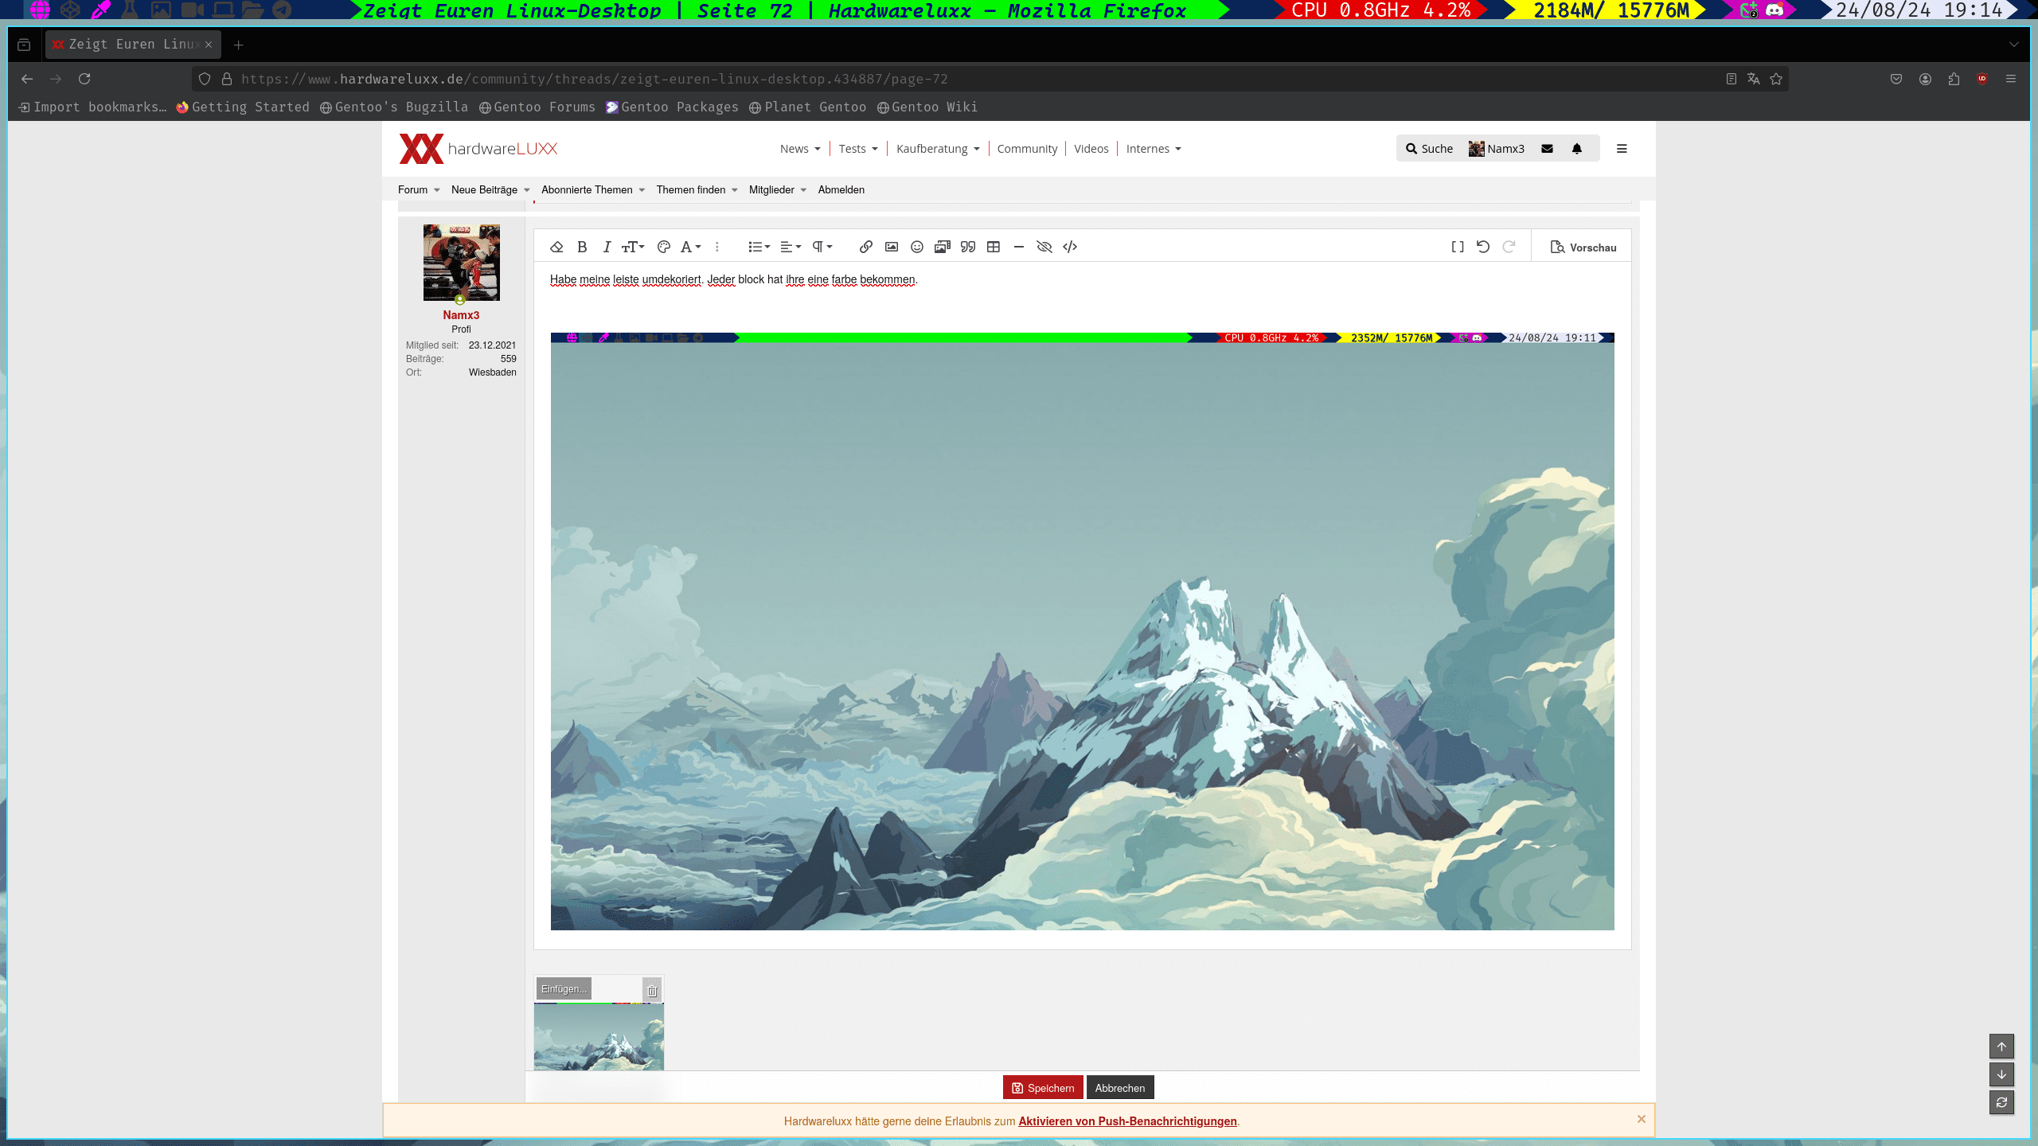The height and width of the screenshot is (1146, 2038).
Task: Click the eraser remove-formatting icon
Action: [556, 248]
